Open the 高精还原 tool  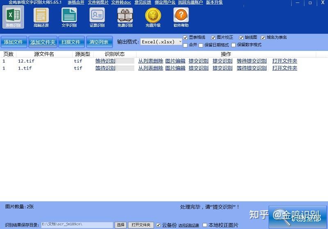tap(41, 18)
